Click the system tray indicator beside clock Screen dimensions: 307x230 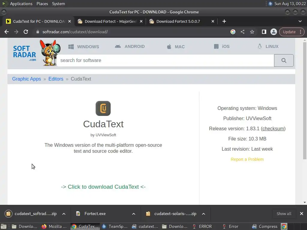pyautogui.click(x=270, y=4)
